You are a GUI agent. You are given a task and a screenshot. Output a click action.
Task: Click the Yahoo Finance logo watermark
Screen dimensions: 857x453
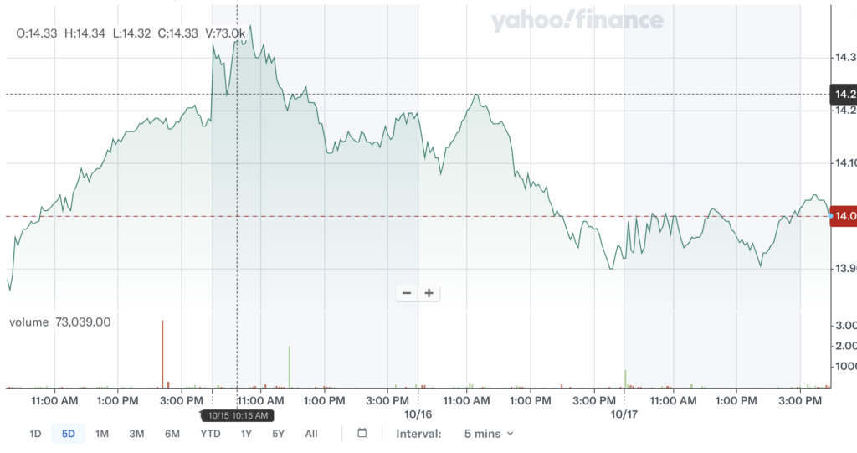577,22
